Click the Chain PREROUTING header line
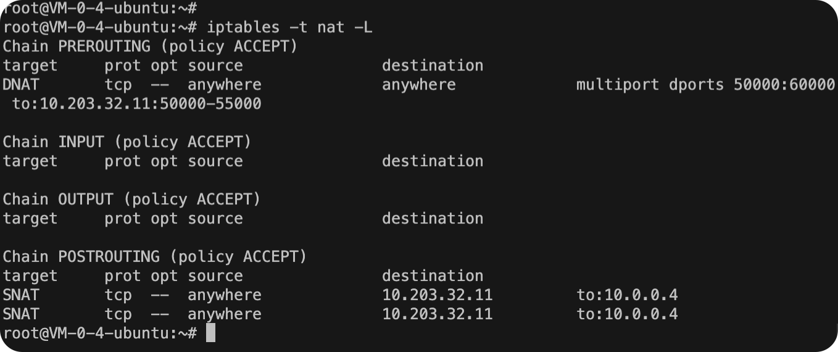The height and width of the screenshot is (352, 838). (150, 46)
